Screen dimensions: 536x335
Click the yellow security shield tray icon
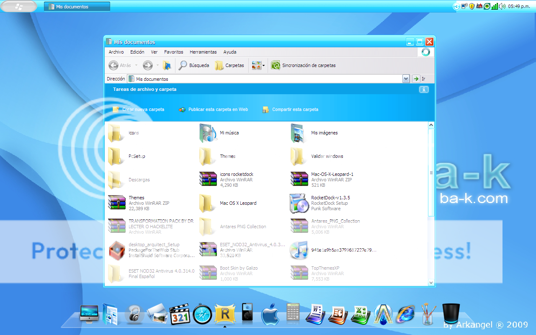coord(472,6)
